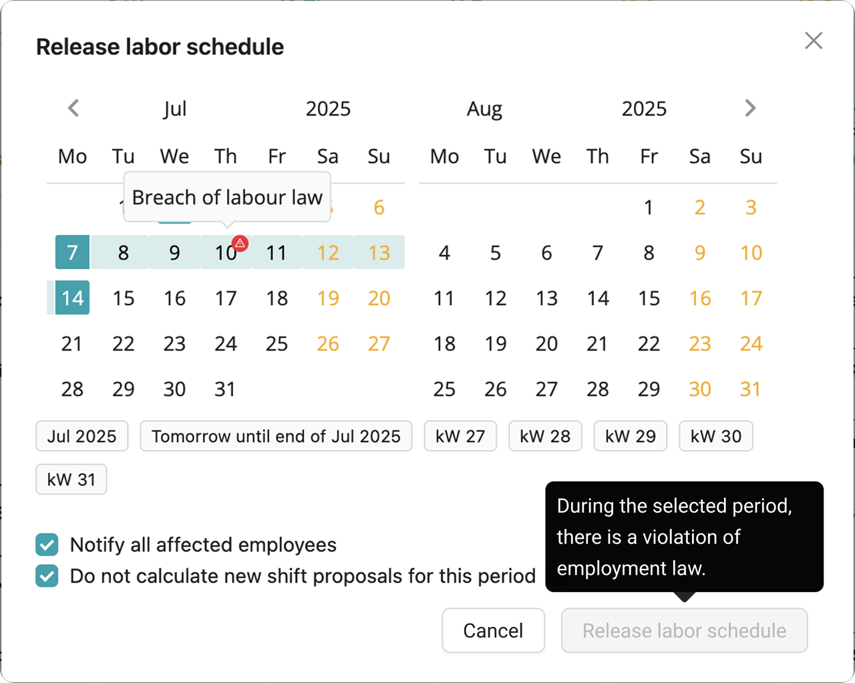Choose Tomorrow until end of Jul 2025
The height and width of the screenshot is (683, 855).
[276, 436]
